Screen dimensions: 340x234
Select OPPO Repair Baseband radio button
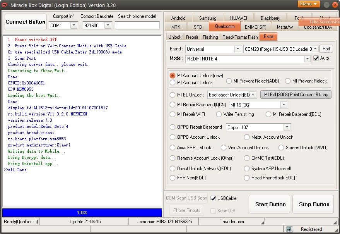pyautogui.click(x=173, y=127)
